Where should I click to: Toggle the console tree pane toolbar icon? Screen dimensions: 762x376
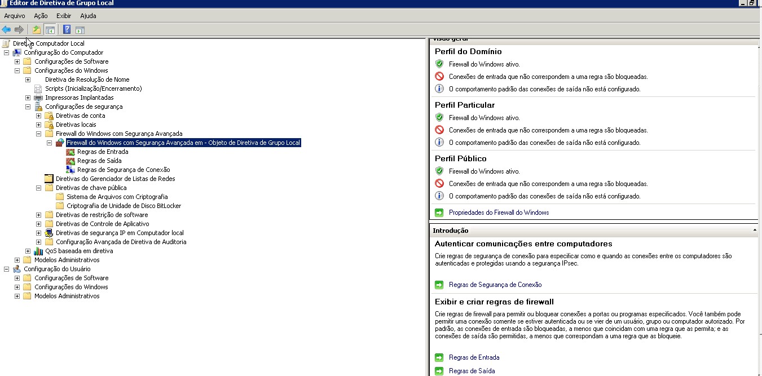pos(50,30)
